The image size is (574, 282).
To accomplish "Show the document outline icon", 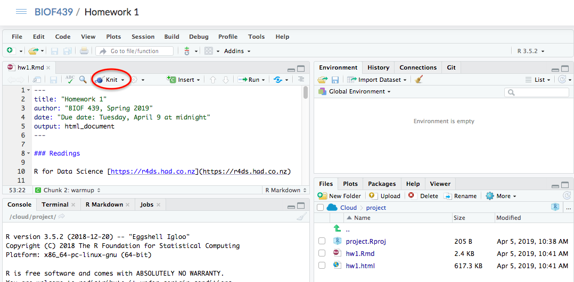I will pyautogui.click(x=301, y=79).
